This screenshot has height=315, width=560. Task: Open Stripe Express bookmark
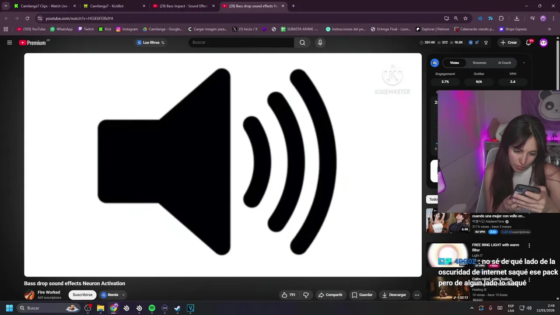pos(513,29)
